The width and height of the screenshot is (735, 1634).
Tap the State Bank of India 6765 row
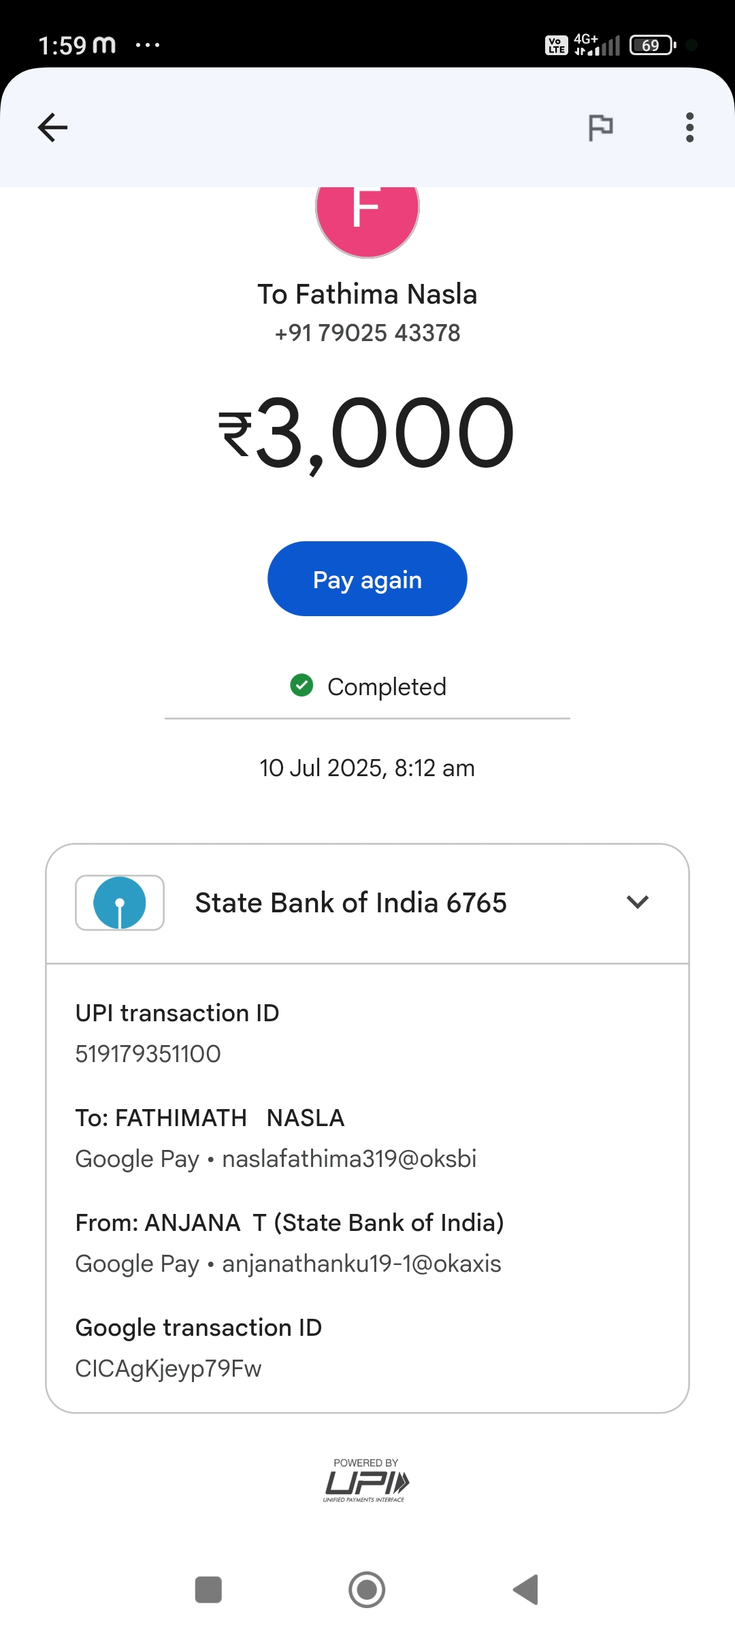click(x=350, y=903)
